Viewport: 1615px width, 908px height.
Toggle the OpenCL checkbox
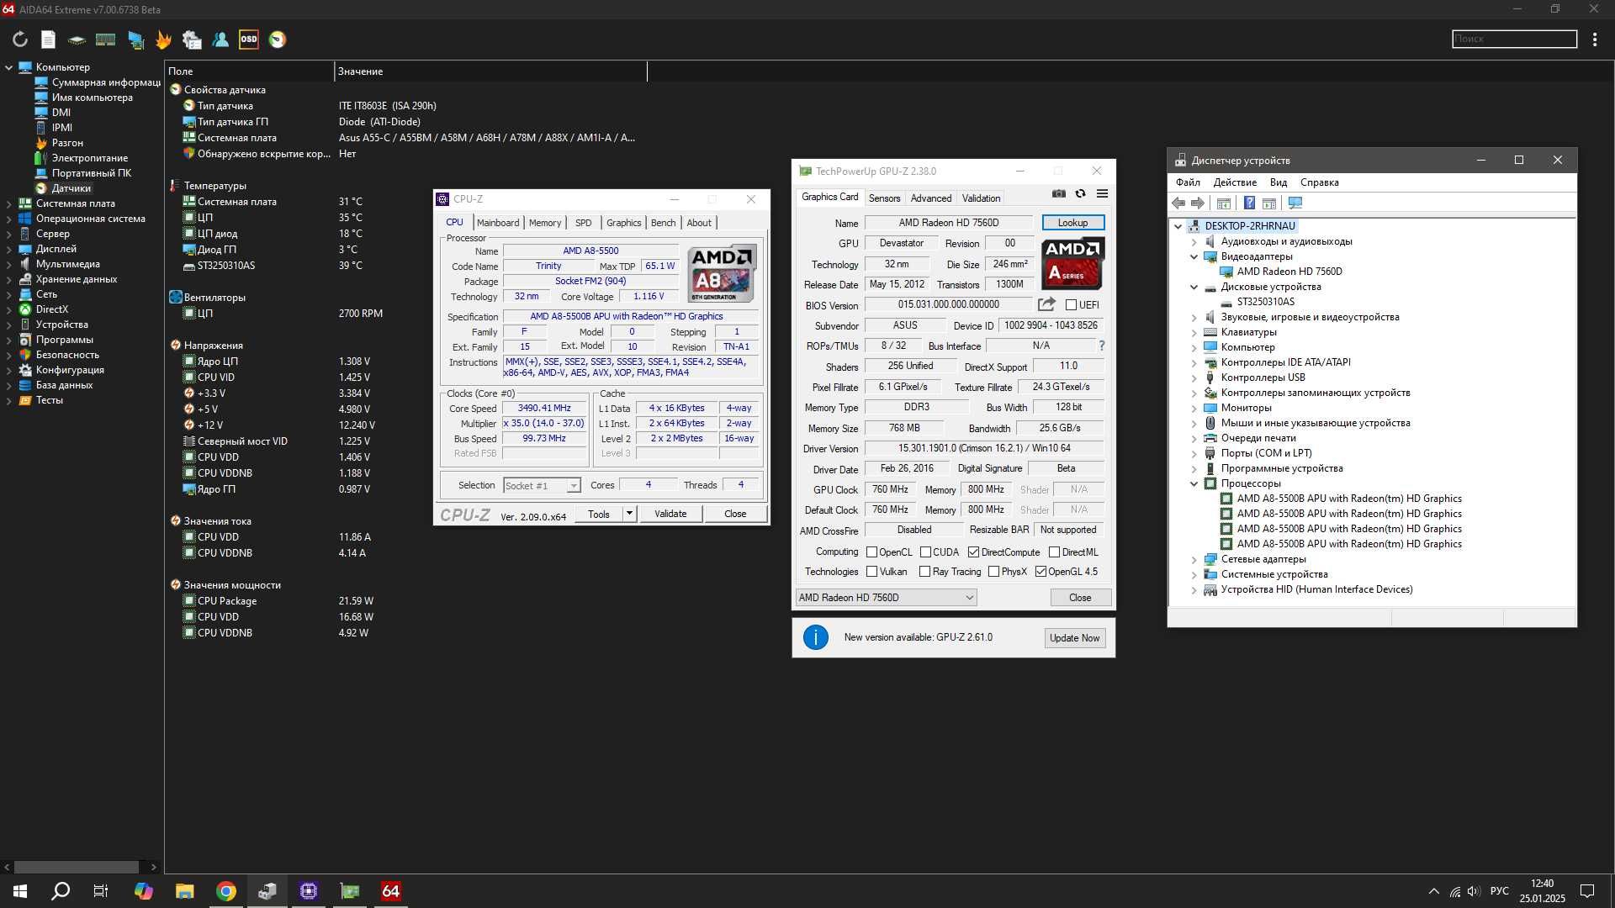click(871, 552)
